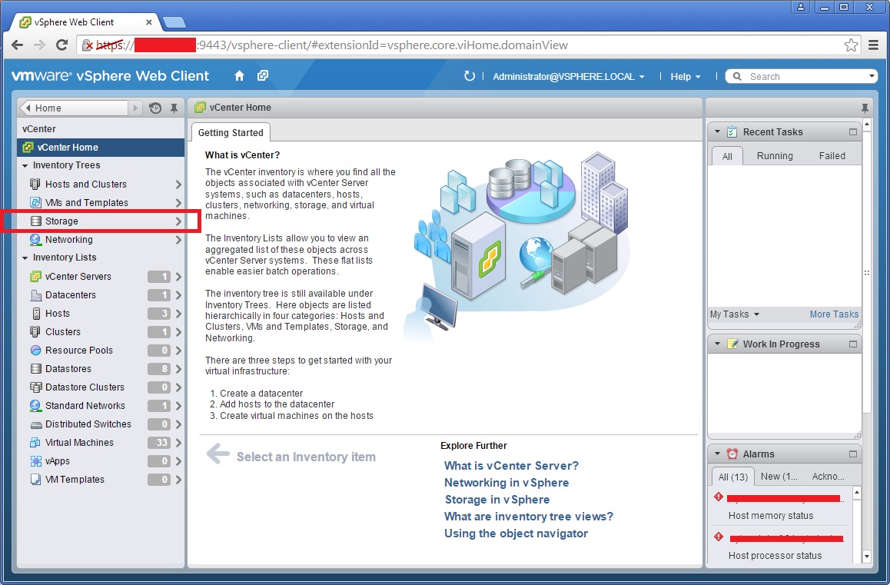This screenshot has width=890, height=585.
Task: Open the search options dropdown arrow
Action: [872, 75]
